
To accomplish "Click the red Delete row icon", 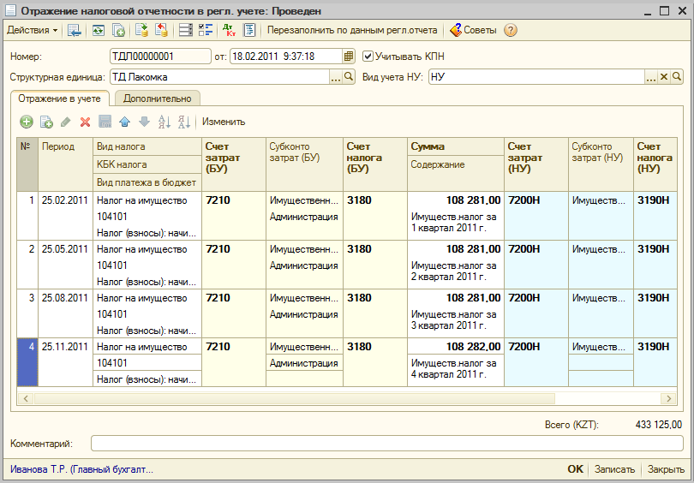I will click(85, 122).
